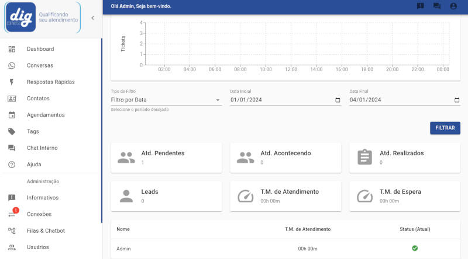The height and width of the screenshot is (259, 468).
Task: Open the chat icon in top header bar
Action: (x=436, y=6)
